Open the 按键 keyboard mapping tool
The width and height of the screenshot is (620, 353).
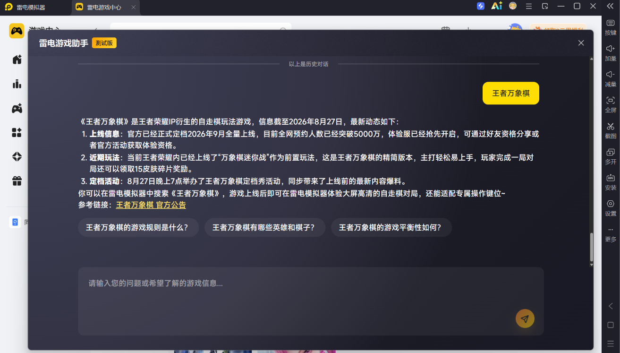click(x=611, y=27)
